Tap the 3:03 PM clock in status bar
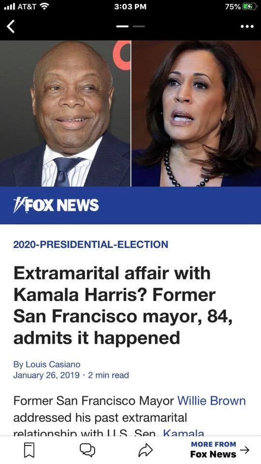Viewport: 261px width, 464px height. [130, 6]
